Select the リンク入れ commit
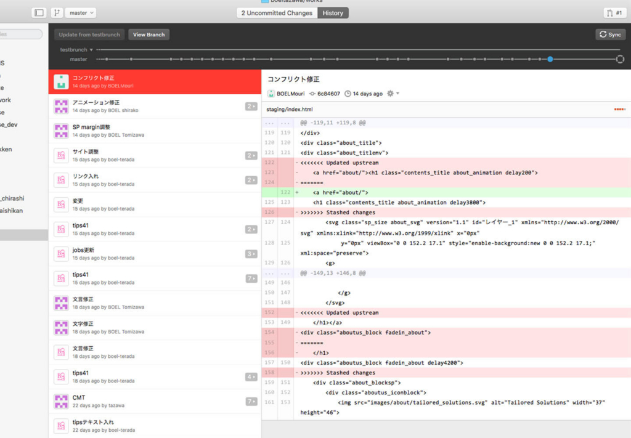Image resolution: width=631 pixels, height=438 pixels. pos(155,180)
